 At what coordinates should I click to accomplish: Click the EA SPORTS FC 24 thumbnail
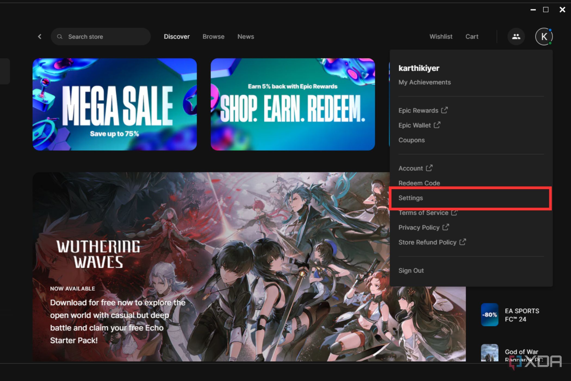click(489, 315)
